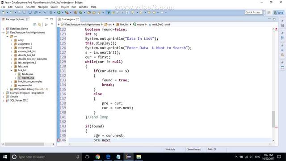Viewport: 286px width, 161px height.
Task: Select the Package Explorer tab
Action: [x=15, y=19]
